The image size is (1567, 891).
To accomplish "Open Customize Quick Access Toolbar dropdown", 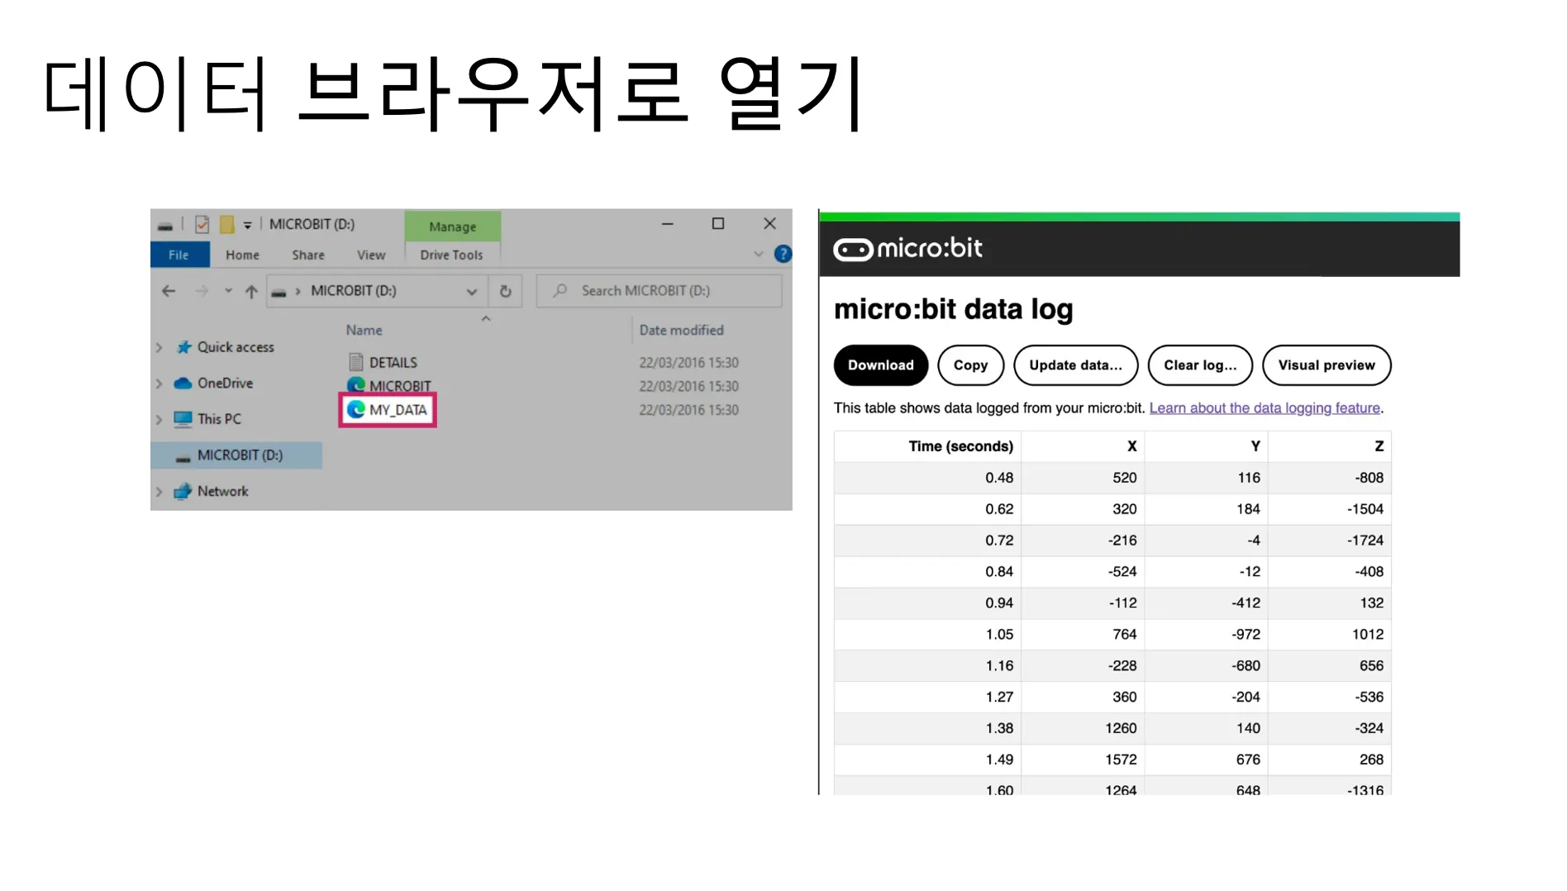I will click(247, 225).
